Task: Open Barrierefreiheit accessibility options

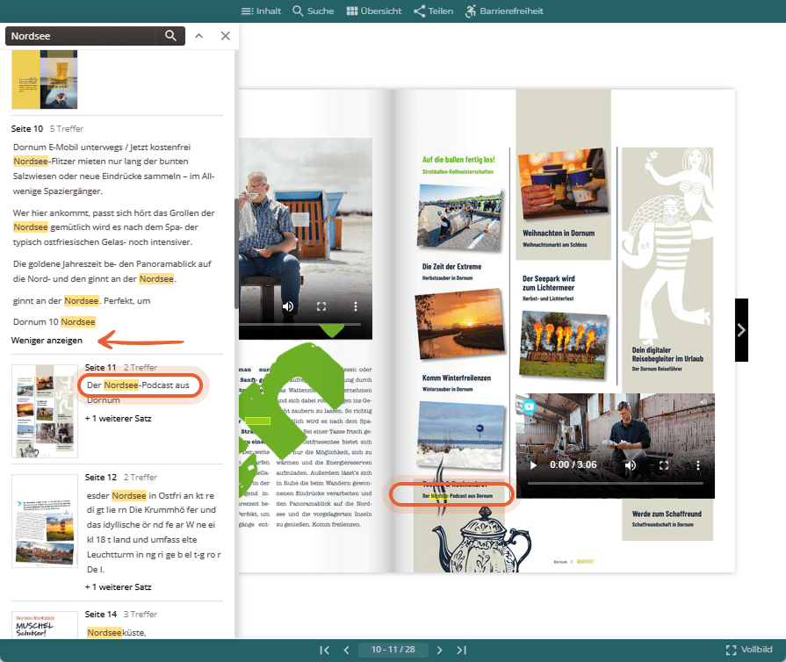Action: 504,11
